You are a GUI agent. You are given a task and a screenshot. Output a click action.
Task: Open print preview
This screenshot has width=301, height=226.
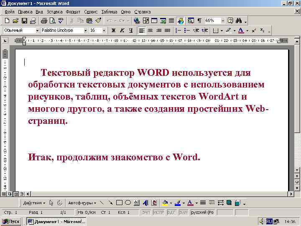coord(52,21)
